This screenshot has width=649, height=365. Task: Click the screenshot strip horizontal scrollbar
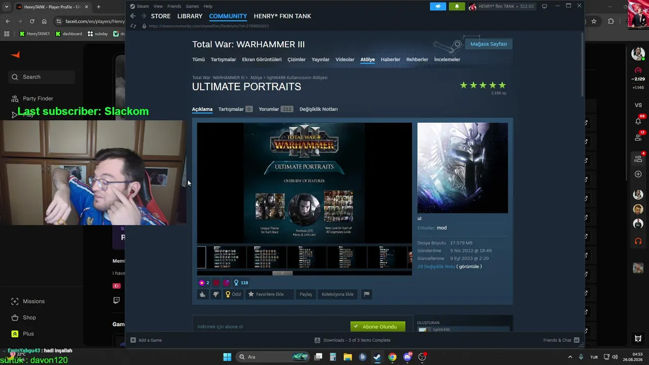(282, 273)
